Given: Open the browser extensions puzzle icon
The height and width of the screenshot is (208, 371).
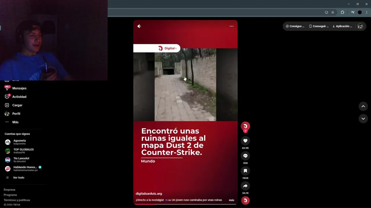Looking at the screenshot, I should click(342, 12).
